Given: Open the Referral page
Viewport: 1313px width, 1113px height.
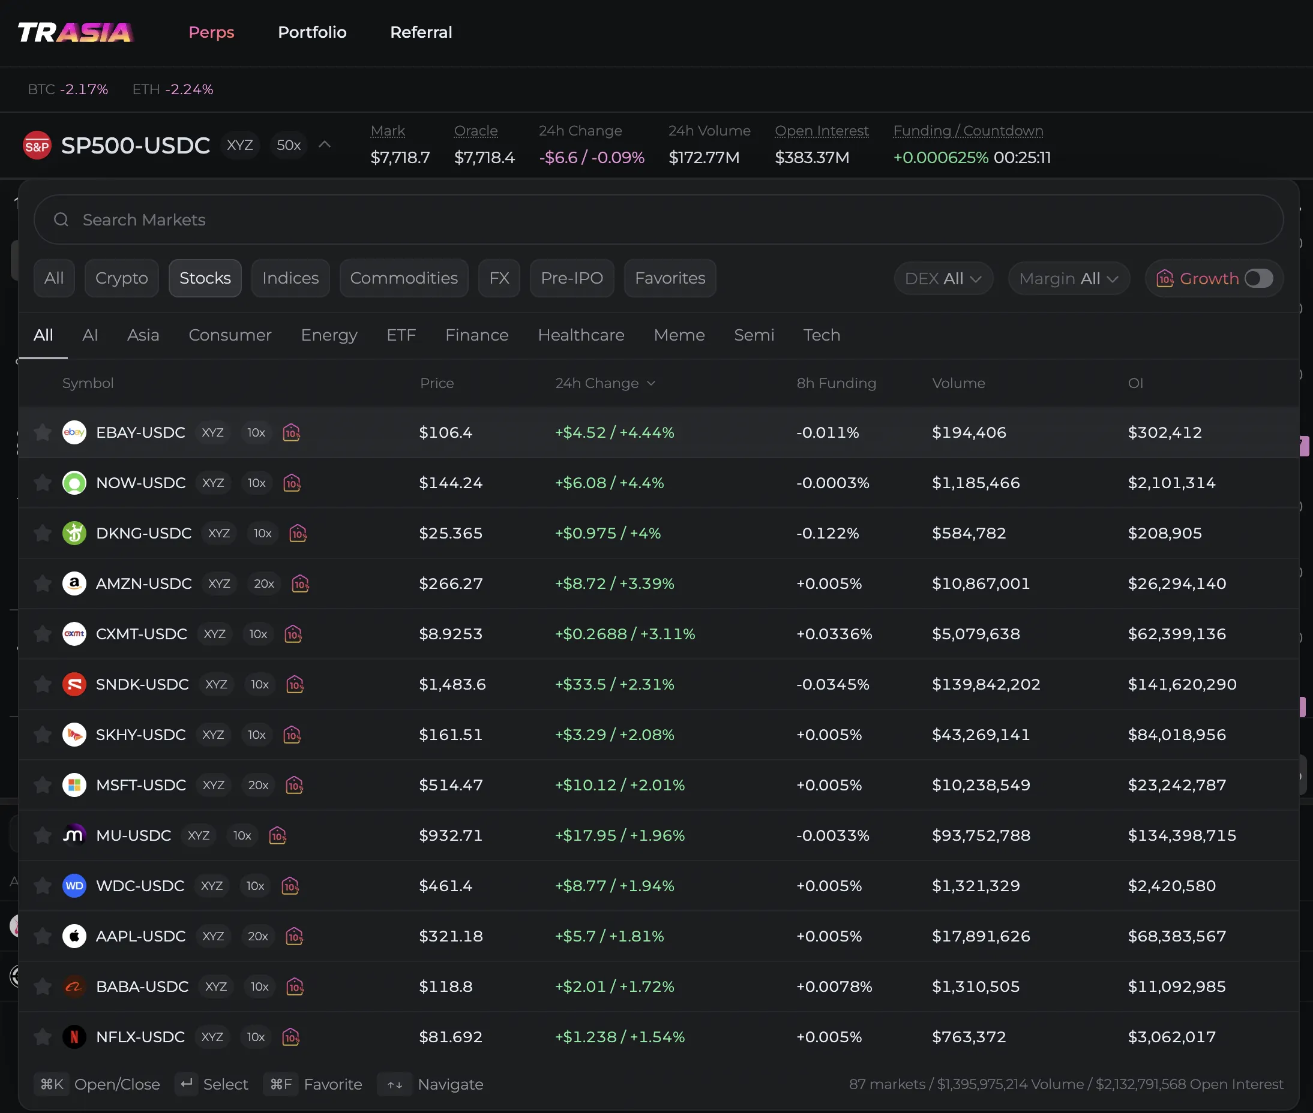Looking at the screenshot, I should pyautogui.click(x=421, y=32).
